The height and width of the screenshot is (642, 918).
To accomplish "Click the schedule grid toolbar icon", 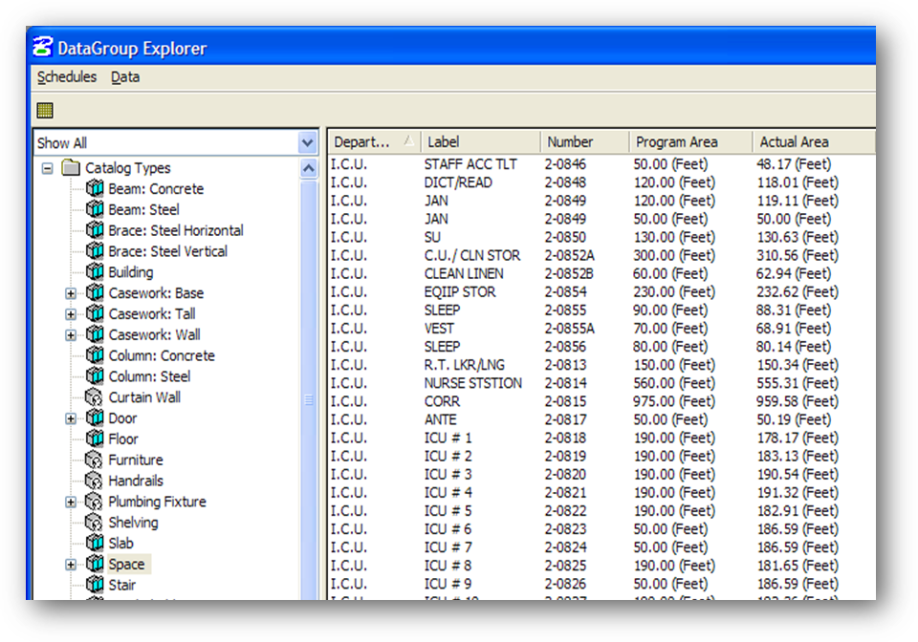I will click(x=45, y=110).
